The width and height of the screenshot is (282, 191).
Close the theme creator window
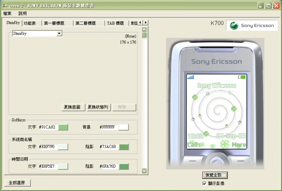pyautogui.click(x=276, y=6)
